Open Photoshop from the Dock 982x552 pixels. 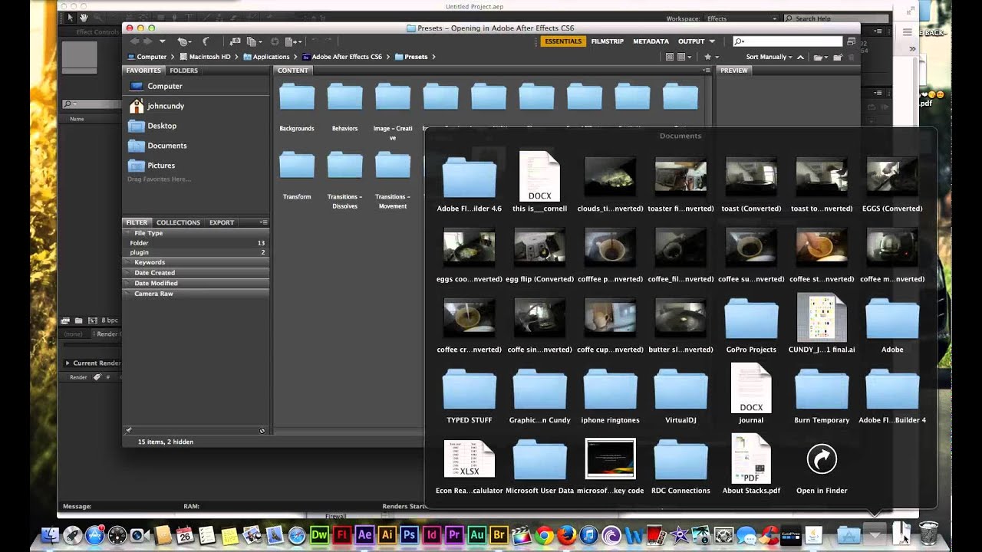click(409, 534)
